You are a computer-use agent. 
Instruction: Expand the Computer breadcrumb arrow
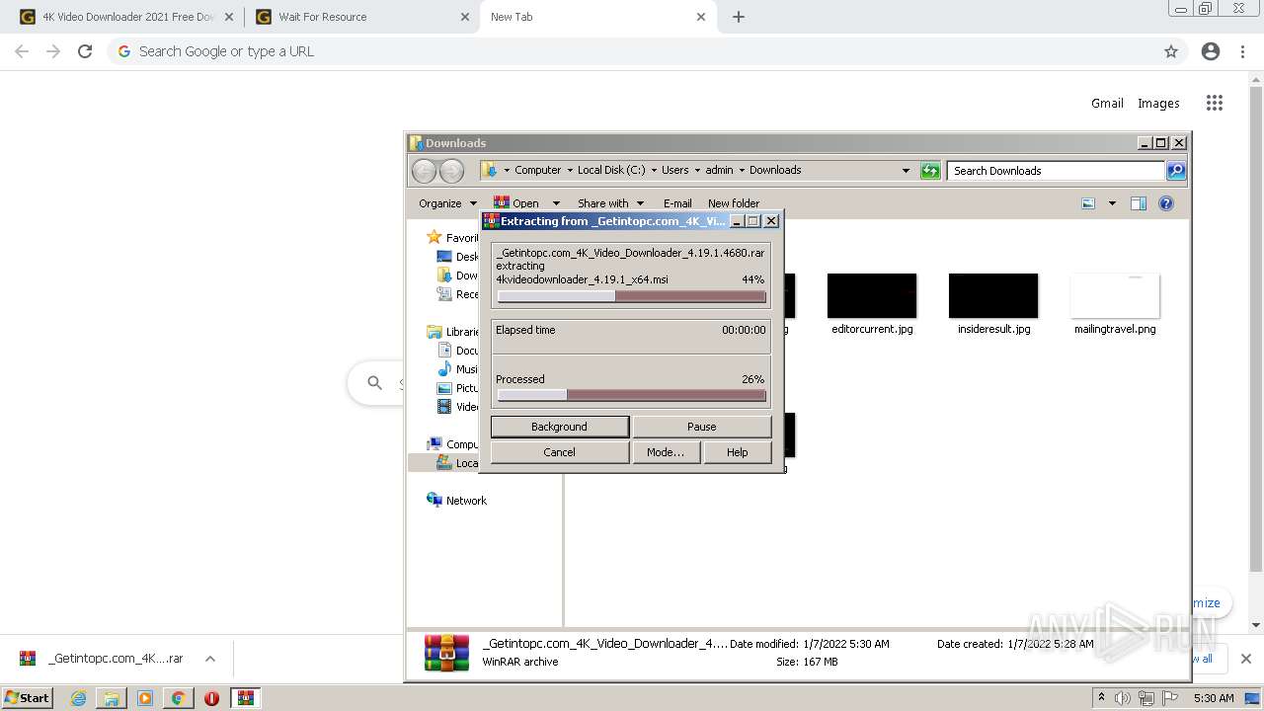coord(569,171)
